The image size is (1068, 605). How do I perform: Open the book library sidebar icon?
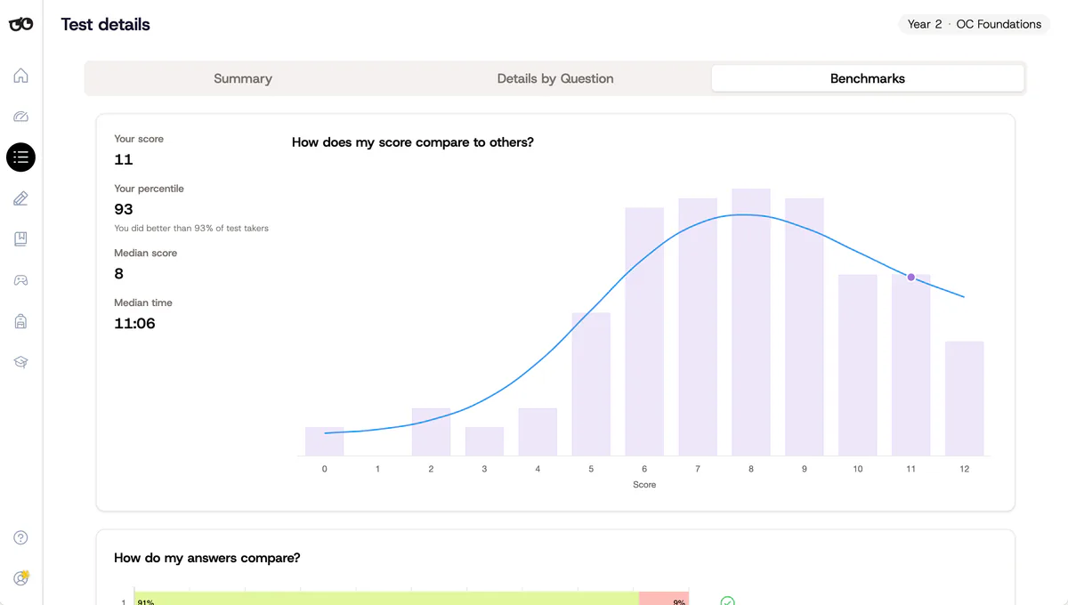pyautogui.click(x=21, y=239)
